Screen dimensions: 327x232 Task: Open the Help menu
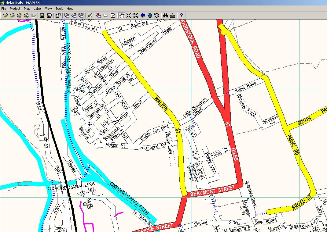(x=70, y=9)
